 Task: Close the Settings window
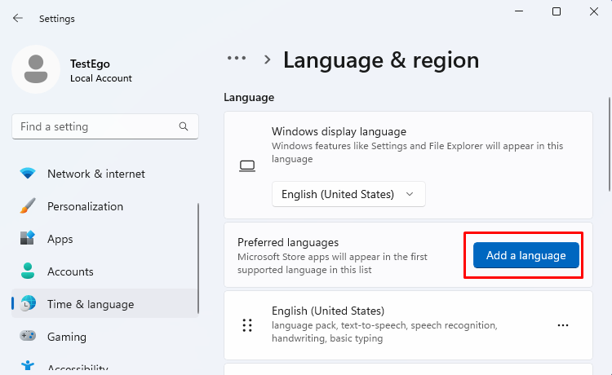[x=594, y=11]
